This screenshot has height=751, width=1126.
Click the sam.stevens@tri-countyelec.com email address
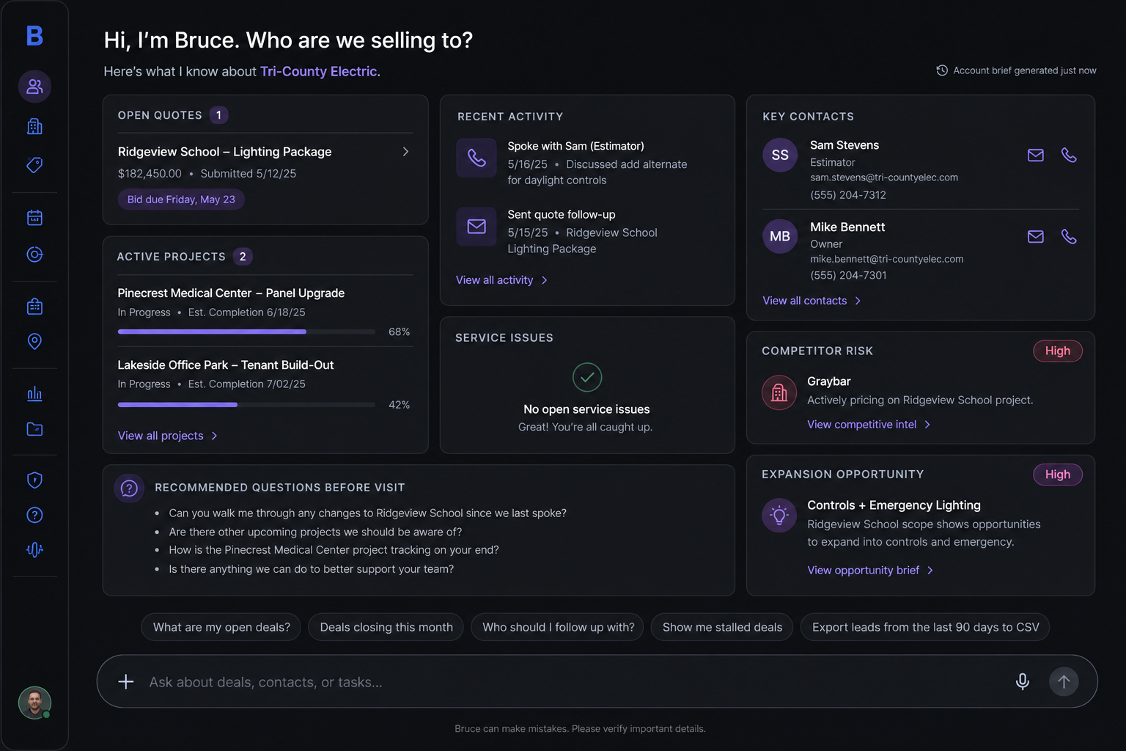point(884,177)
